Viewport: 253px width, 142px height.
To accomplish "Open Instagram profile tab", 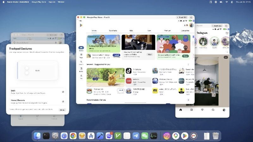I will (x=224, y=110).
